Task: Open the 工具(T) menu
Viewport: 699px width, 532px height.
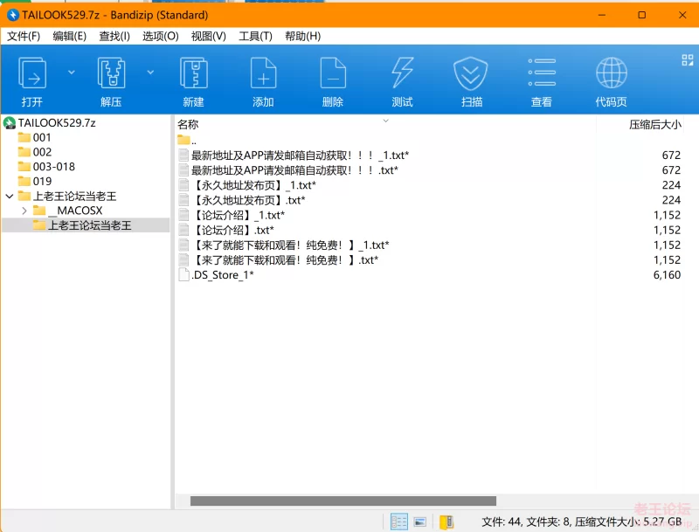Action: click(x=255, y=36)
